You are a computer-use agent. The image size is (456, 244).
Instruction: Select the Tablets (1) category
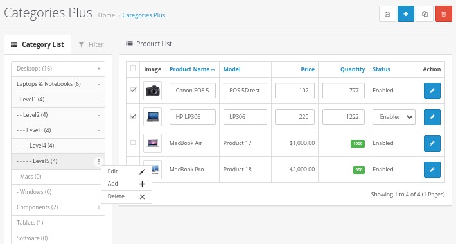click(58, 223)
